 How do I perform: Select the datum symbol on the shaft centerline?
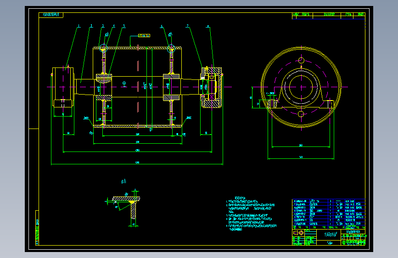point(124,84)
